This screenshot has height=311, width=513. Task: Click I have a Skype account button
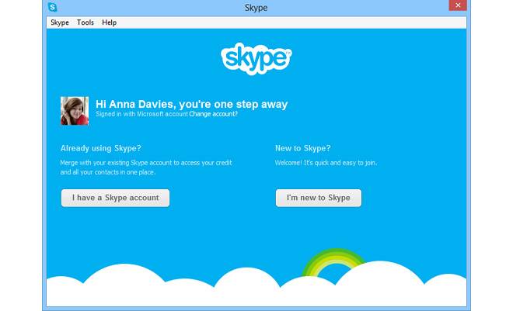click(116, 198)
